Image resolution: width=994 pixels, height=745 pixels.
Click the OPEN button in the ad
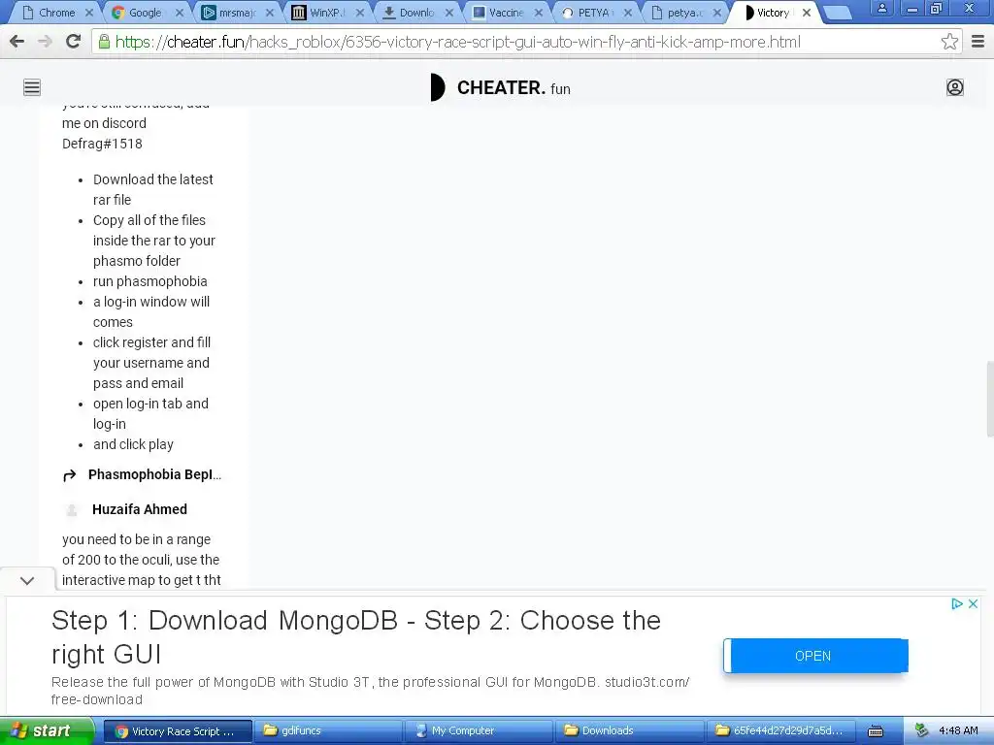pyautogui.click(x=815, y=656)
